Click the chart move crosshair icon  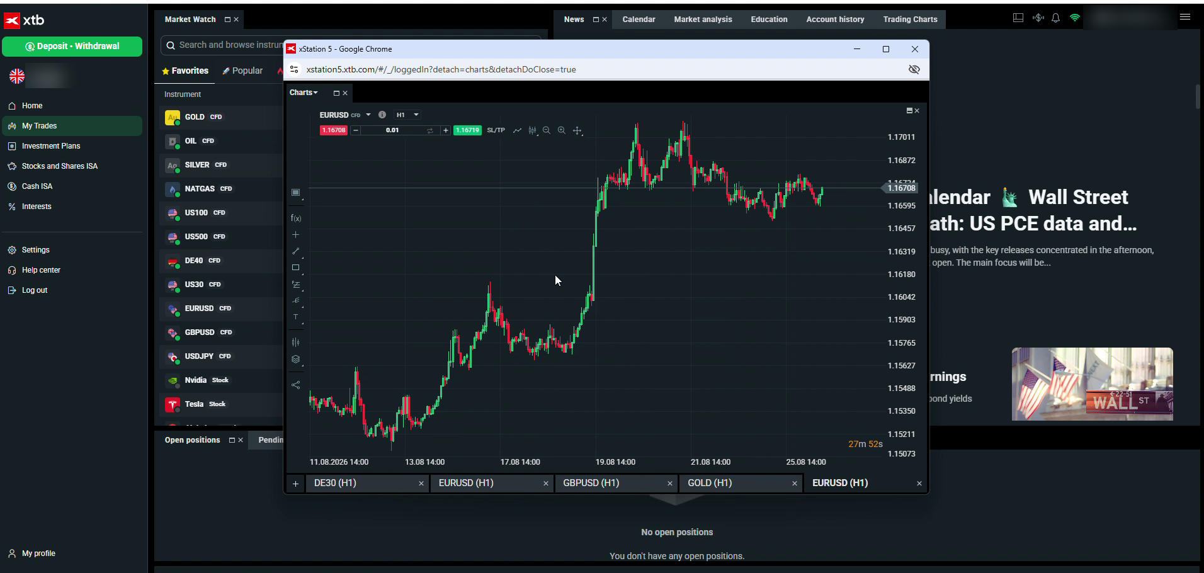pyautogui.click(x=577, y=130)
